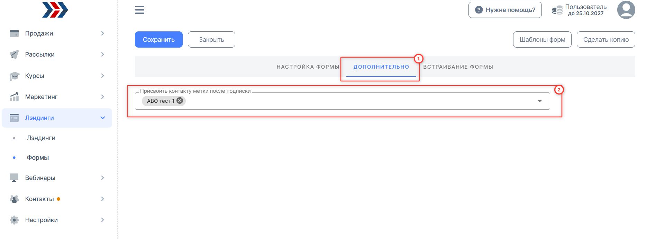Click the Контакты people icon
Image resolution: width=647 pixels, height=239 pixels.
point(14,199)
